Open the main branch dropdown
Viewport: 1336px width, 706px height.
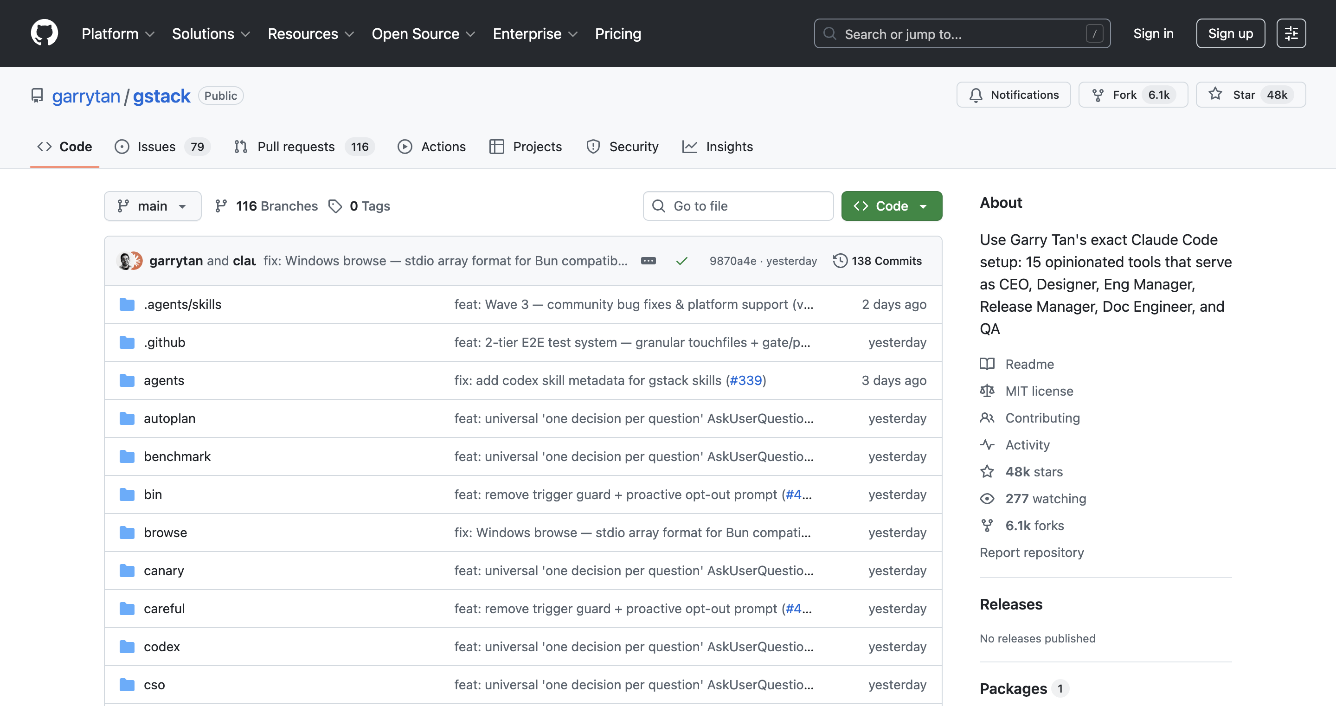coord(153,206)
